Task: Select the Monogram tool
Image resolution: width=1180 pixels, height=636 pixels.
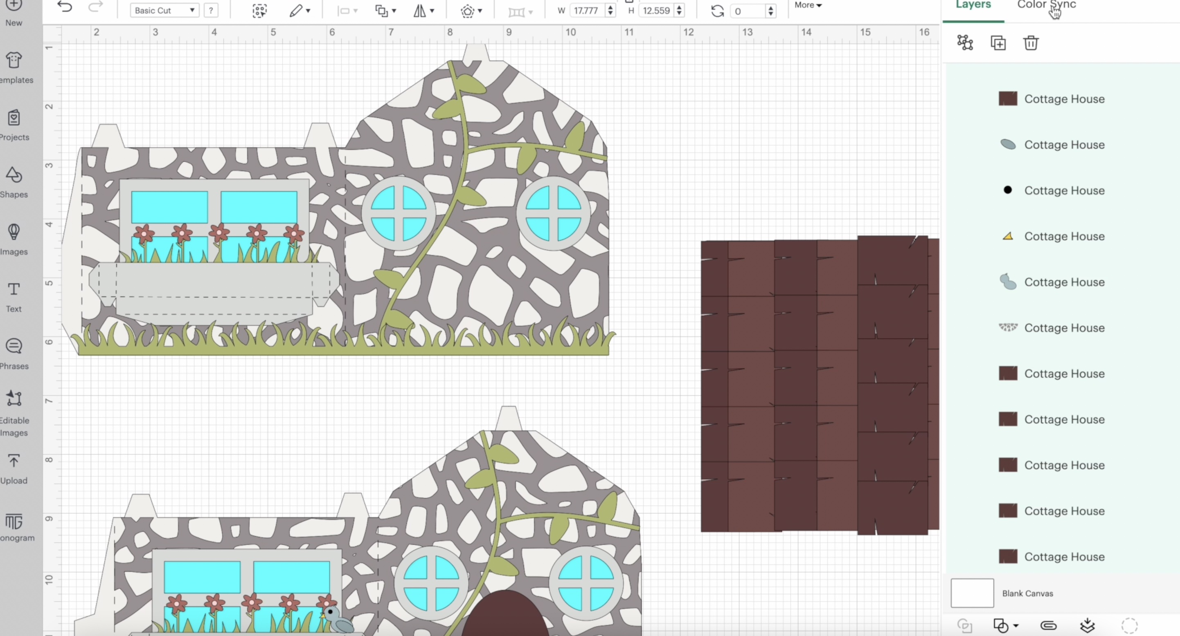Action: [x=16, y=526]
